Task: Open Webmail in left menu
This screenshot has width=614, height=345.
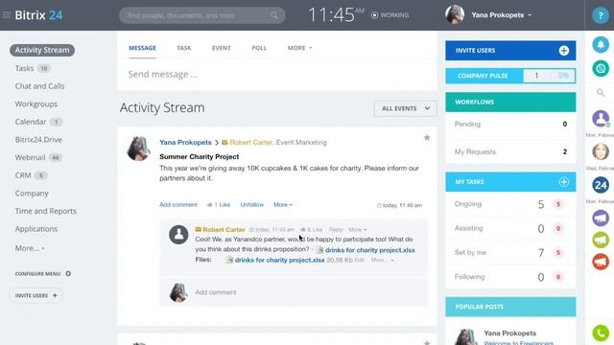Action: (30, 157)
